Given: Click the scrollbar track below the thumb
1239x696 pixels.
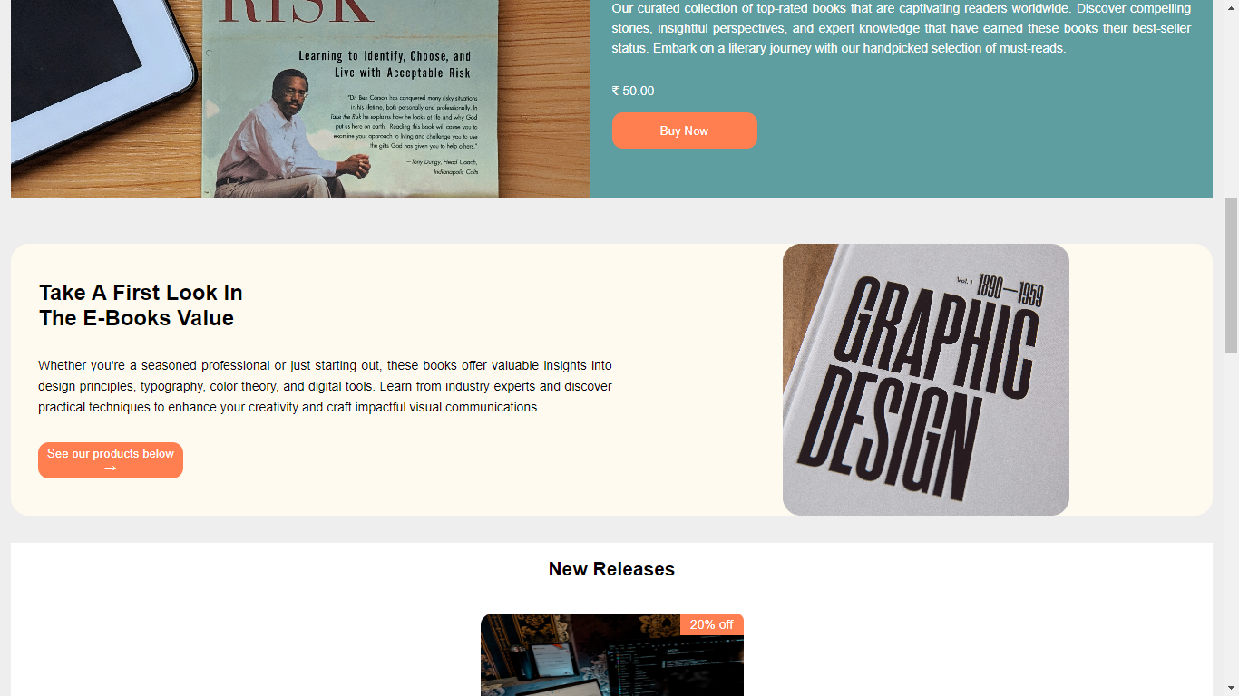Looking at the screenshot, I should tap(1231, 517).
